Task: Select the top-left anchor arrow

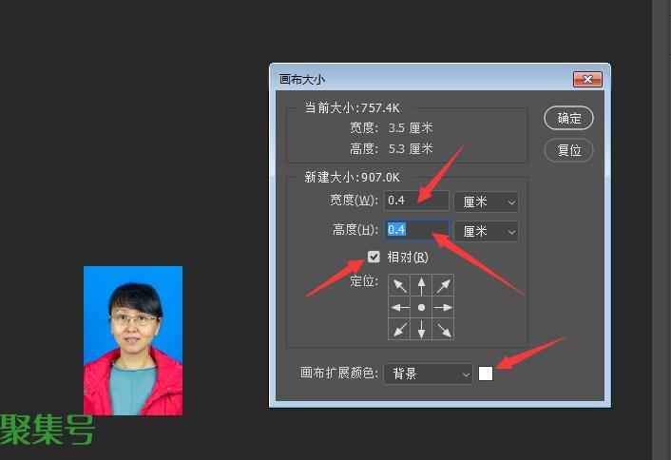Action: pyautogui.click(x=399, y=285)
